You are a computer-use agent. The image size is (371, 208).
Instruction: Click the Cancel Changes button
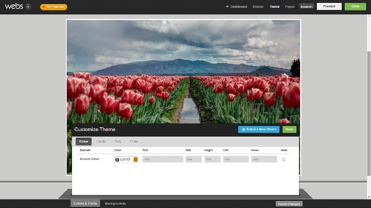pyautogui.click(x=289, y=204)
